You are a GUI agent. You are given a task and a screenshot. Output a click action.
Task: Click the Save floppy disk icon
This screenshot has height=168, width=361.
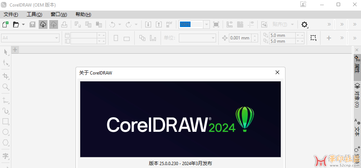point(32,24)
